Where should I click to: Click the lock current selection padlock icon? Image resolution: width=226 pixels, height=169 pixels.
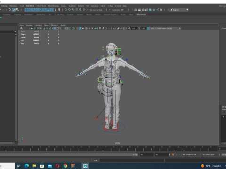[56, 10]
